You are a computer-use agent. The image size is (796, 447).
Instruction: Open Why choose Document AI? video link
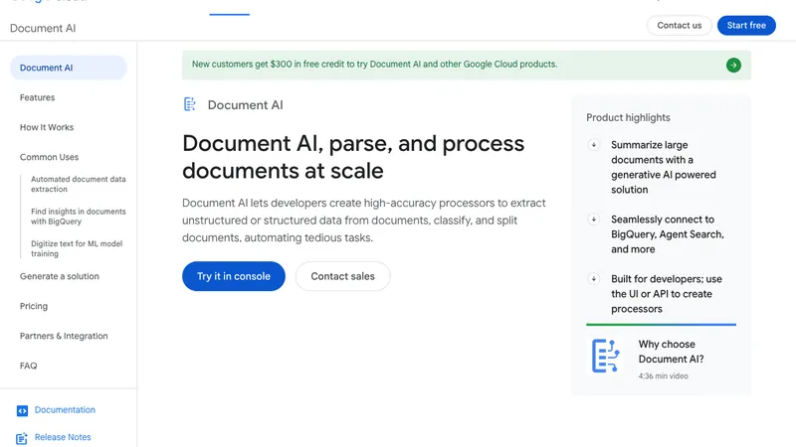point(671,352)
